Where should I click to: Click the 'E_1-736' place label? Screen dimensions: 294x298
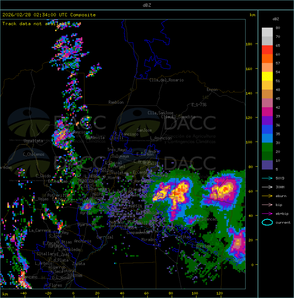click(199, 105)
